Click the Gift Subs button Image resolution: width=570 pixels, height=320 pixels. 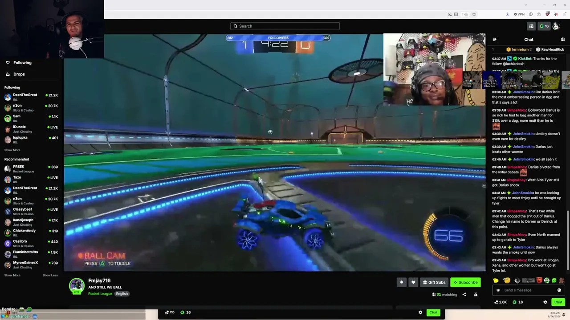tap(434, 282)
